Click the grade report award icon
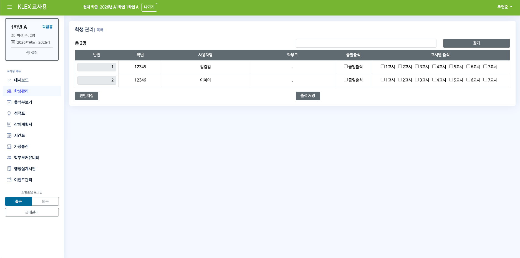Screen dimensions: 520x258 pos(9,113)
